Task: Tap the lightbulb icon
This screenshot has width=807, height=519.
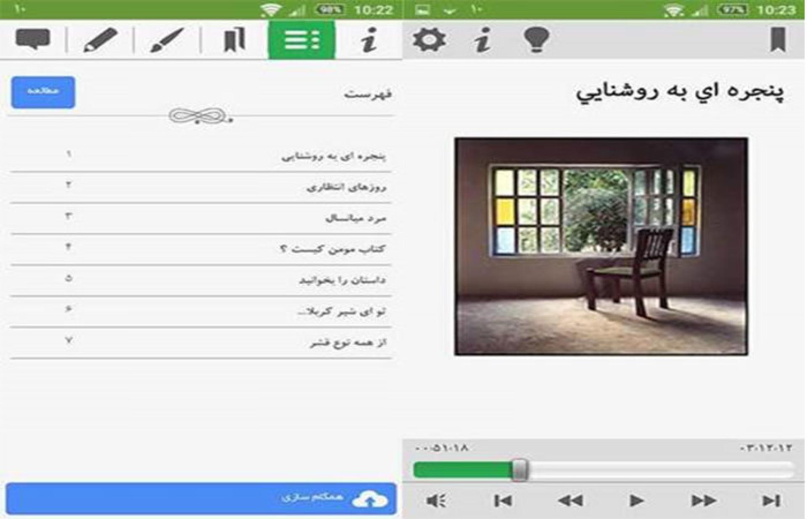Action: coord(536,40)
